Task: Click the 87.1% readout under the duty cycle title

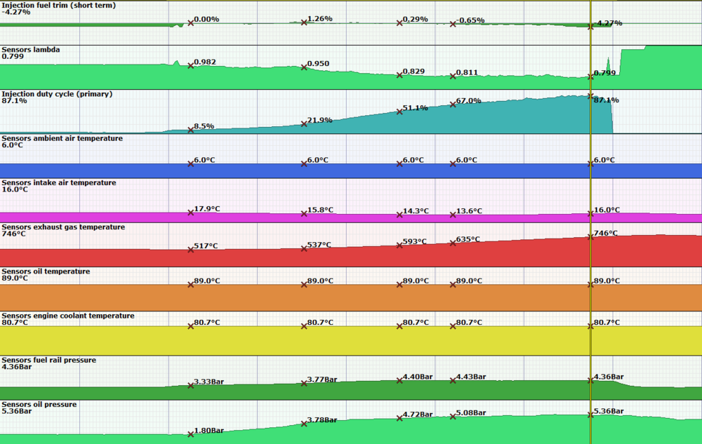Action: [14, 100]
